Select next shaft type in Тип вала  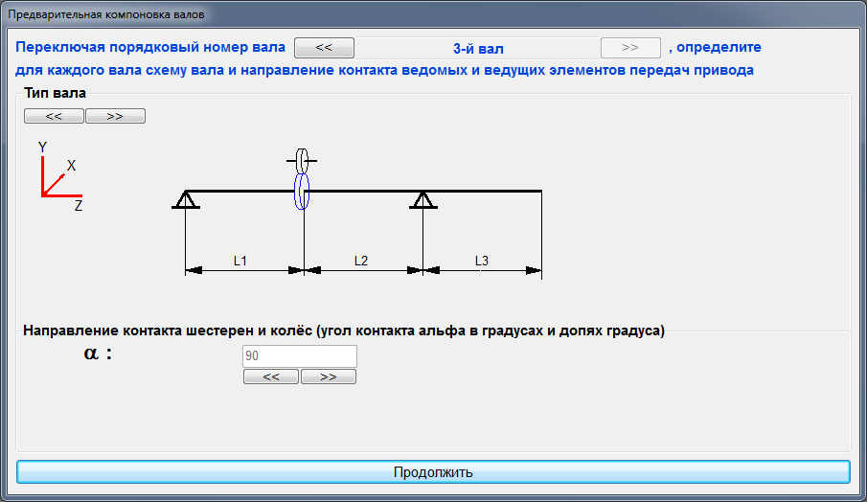tap(115, 116)
